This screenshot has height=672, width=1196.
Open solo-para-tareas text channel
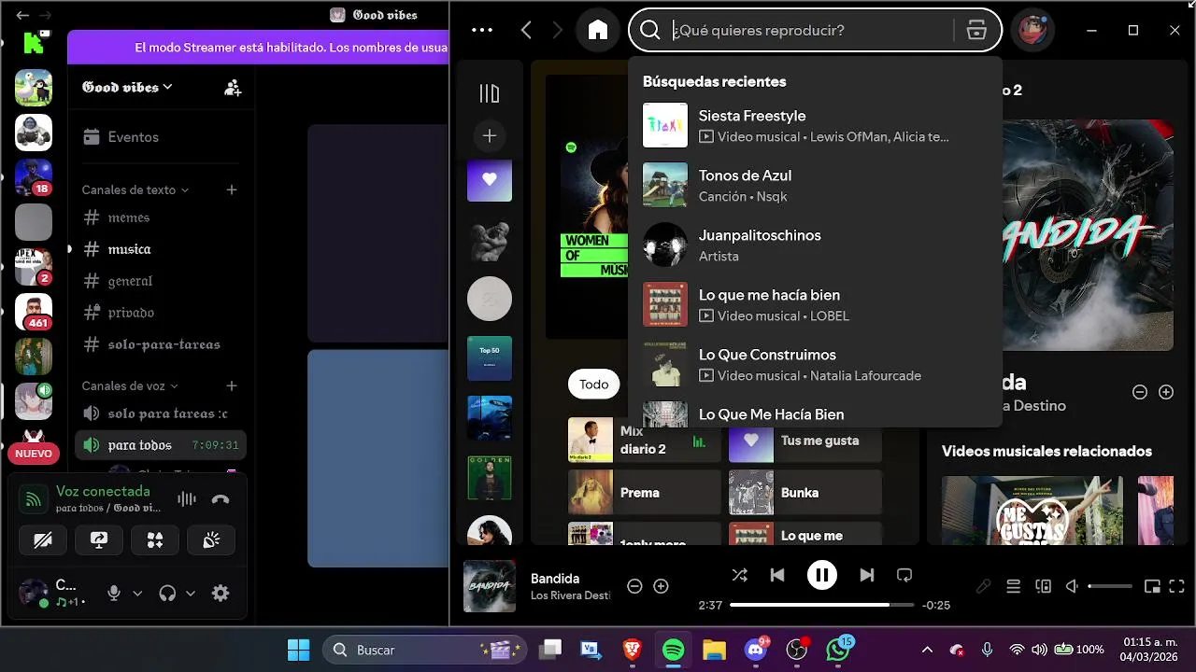pyautogui.click(x=159, y=344)
